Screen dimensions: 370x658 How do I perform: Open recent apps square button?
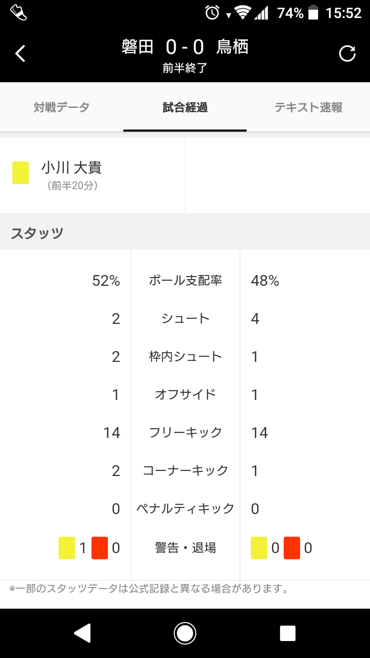(x=288, y=633)
